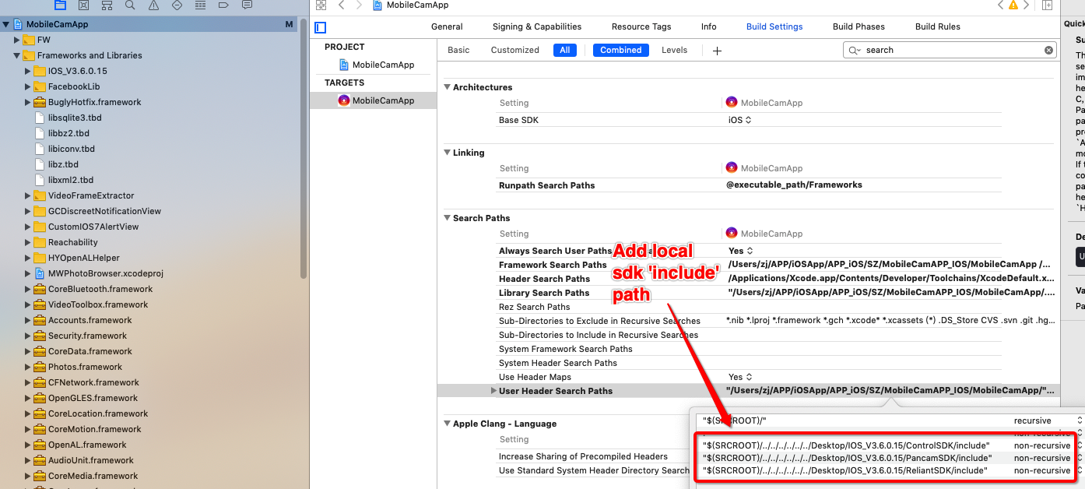Collapse the MobileCamApp root project tree
This screenshot has height=489, width=1085.
[7, 24]
